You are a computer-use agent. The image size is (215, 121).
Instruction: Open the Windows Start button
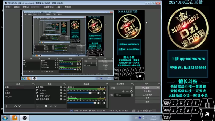pyautogui.click(x=5, y=118)
